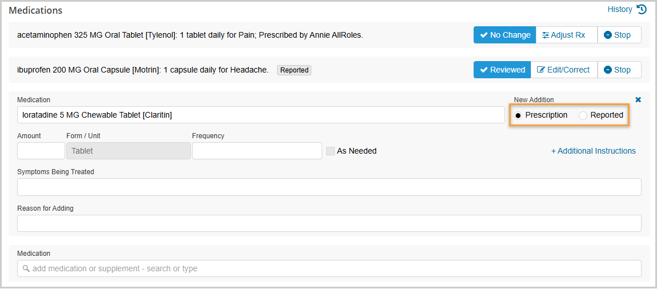Select the Prescription radio button

[518, 115]
